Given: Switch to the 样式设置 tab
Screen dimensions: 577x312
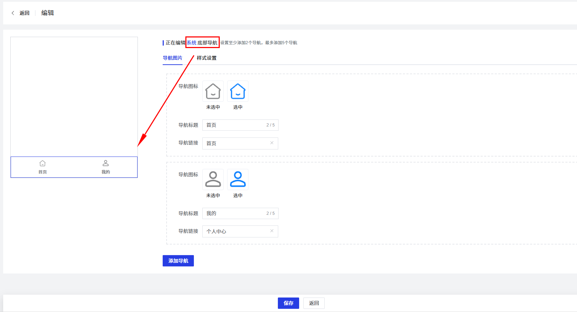Looking at the screenshot, I should [207, 58].
